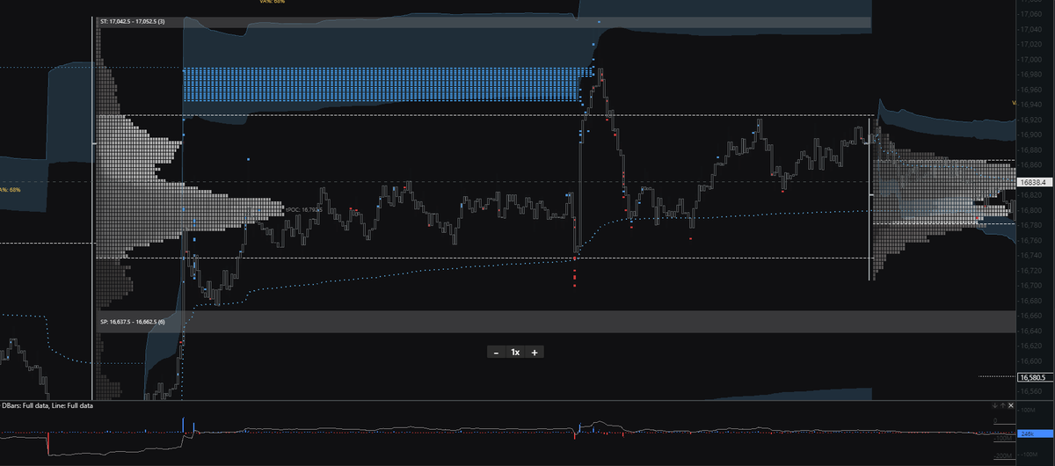1055x466 pixels.
Task: Click the VA%: 68% label on the left edge
Action: point(11,190)
